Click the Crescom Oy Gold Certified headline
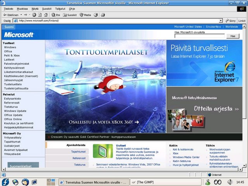The image size is (248, 186). 93,137
